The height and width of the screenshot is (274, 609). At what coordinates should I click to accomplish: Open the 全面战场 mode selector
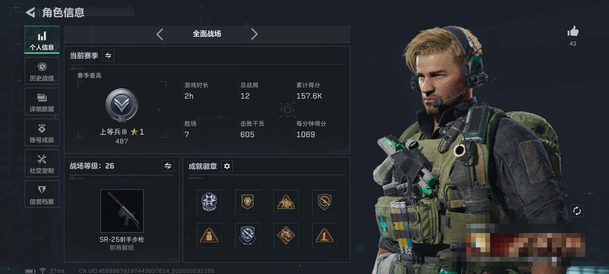[207, 34]
